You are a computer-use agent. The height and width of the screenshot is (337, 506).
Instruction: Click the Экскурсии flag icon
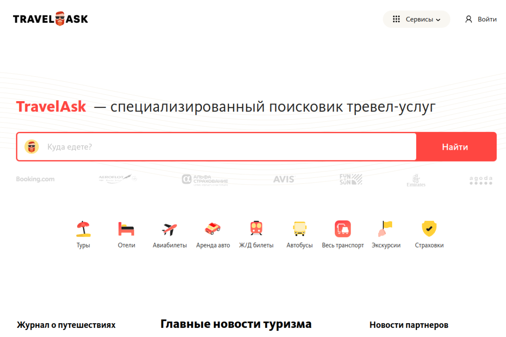[386, 229]
